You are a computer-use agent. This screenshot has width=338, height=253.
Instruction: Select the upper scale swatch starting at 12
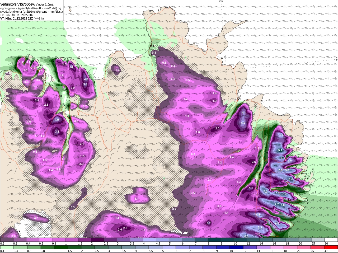[x=253, y=240]
